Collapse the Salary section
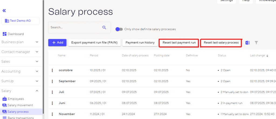 (37, 91)
